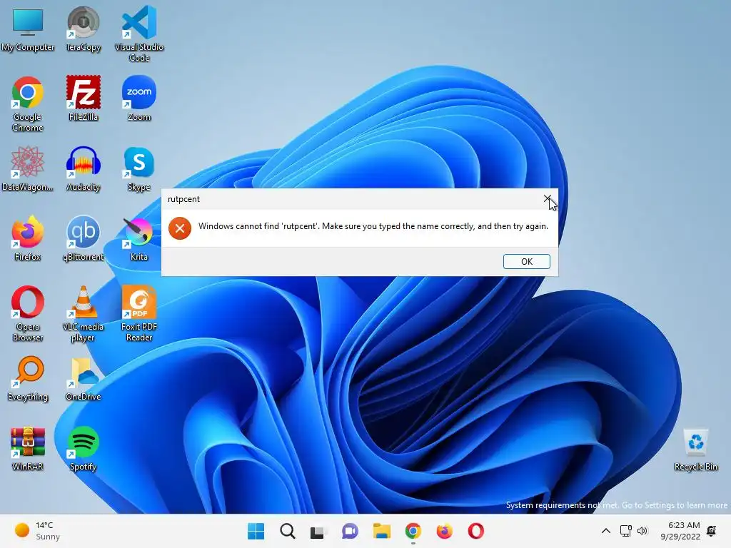
Task: Open the volume tray icon
Action: (x=642, y=531)
